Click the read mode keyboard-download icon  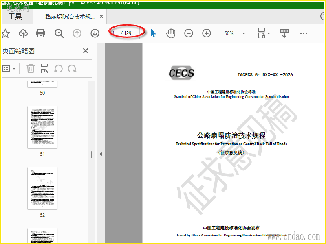click(284, 33)
